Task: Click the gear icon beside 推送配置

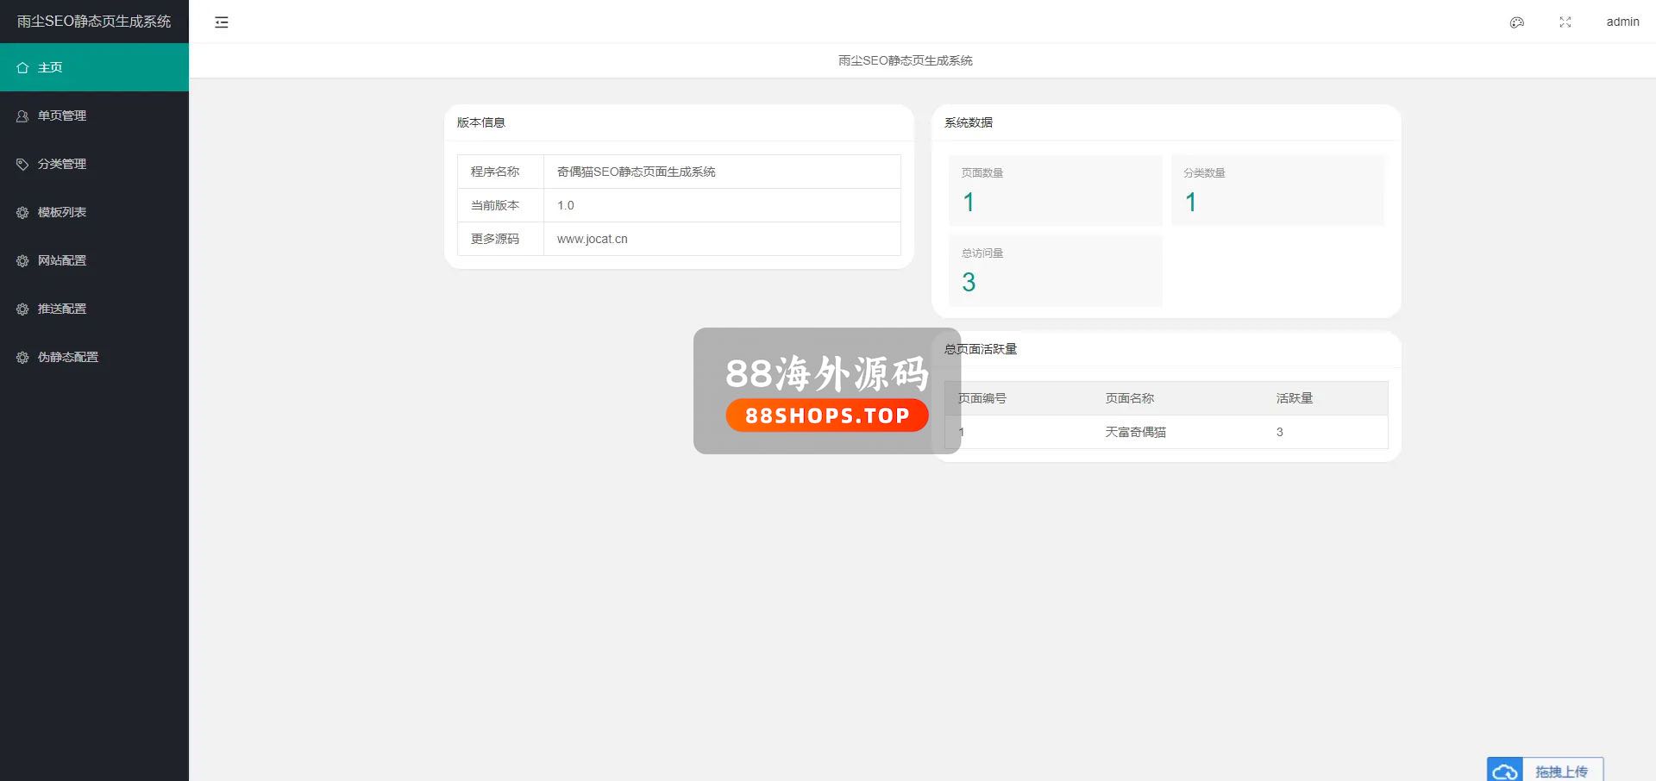Action: coord(23,309)
